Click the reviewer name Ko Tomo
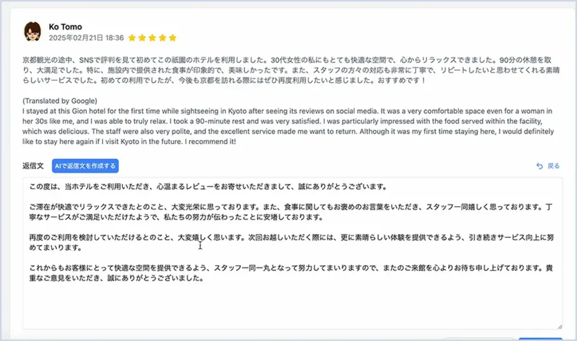 (x=65, y=26)
